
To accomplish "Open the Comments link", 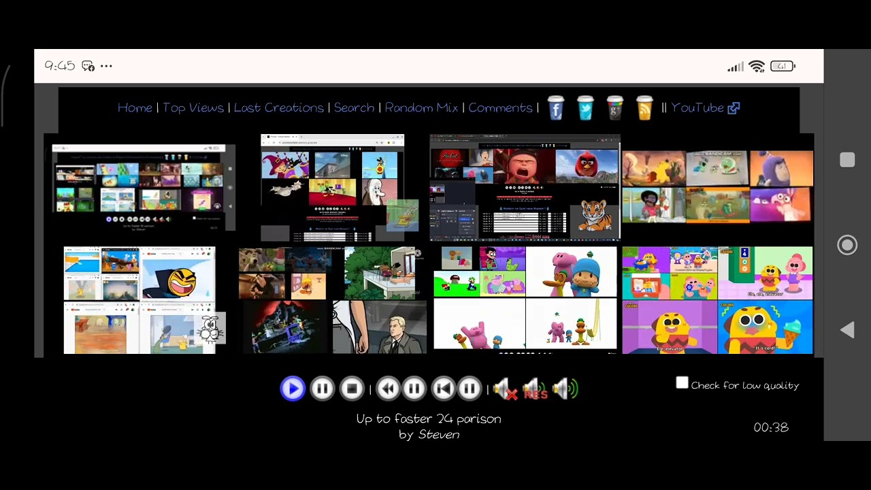I will coord(500,108).
